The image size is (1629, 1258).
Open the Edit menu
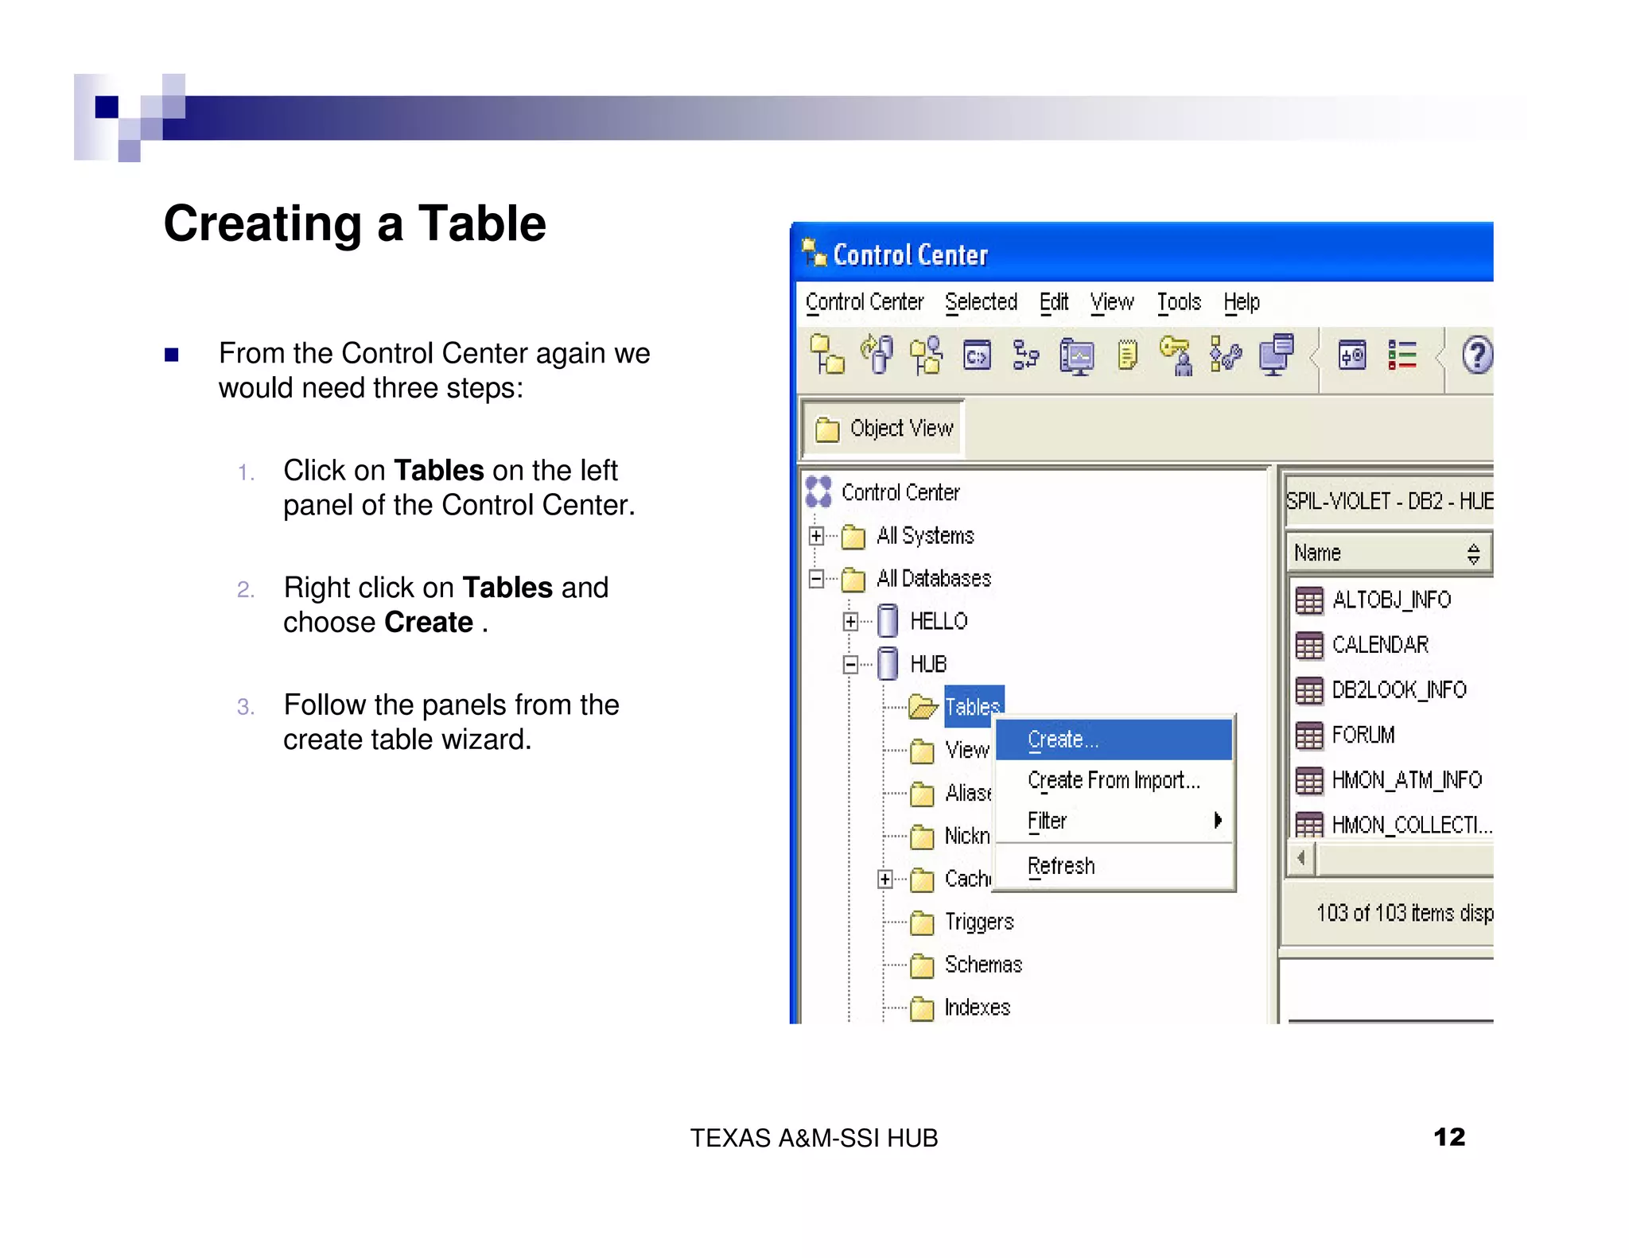pyautogui.click(x=1054, y=303)
